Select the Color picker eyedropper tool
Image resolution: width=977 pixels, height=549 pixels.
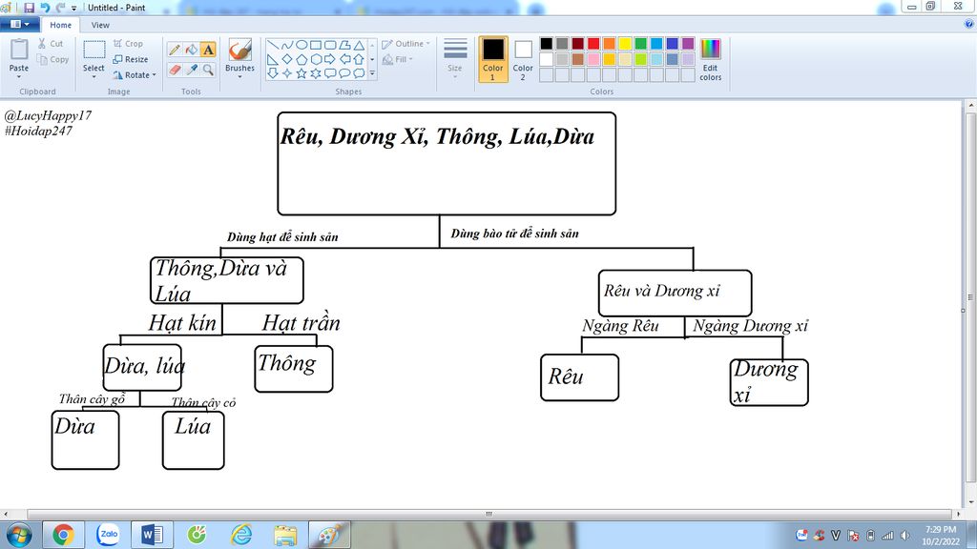tap(191, 70)
